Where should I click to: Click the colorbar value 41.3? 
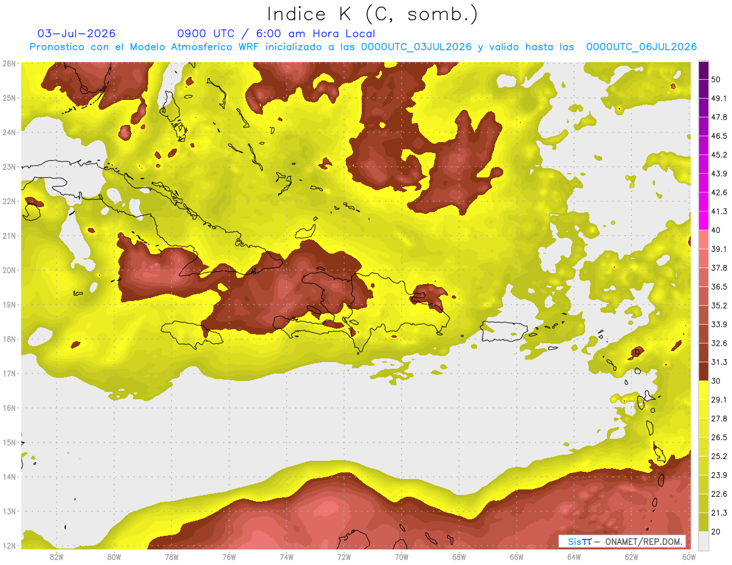click(x=719, y=211)
